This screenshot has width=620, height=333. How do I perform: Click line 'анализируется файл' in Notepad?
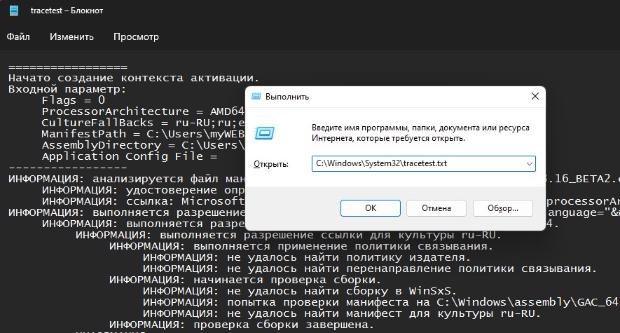coord(127,179)
